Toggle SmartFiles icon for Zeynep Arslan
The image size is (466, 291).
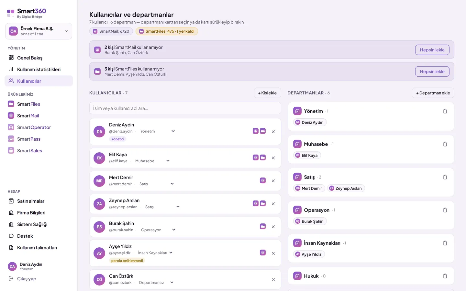(x=263, y=203)
